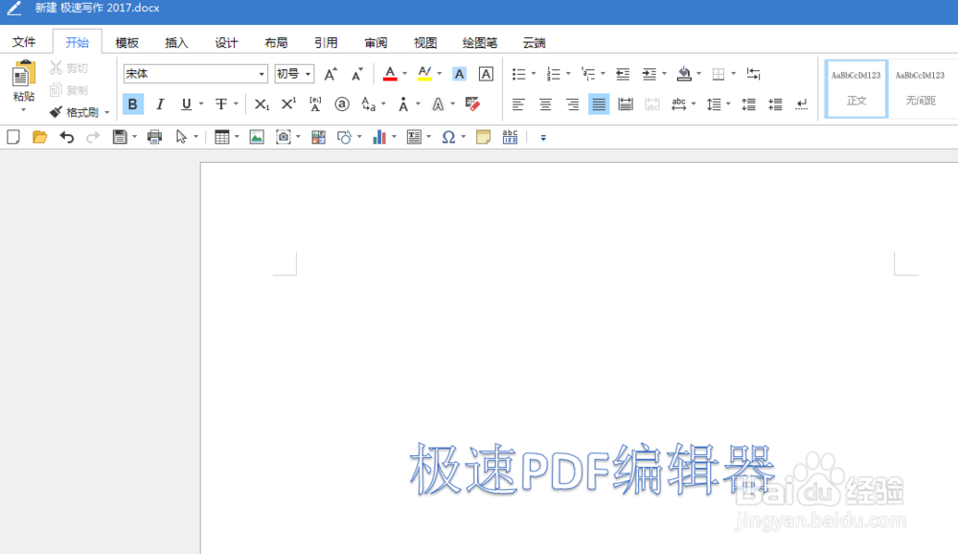Click the screenshot camera icon
Viewport: 958px width, 554px height.
tap(283, 137)
